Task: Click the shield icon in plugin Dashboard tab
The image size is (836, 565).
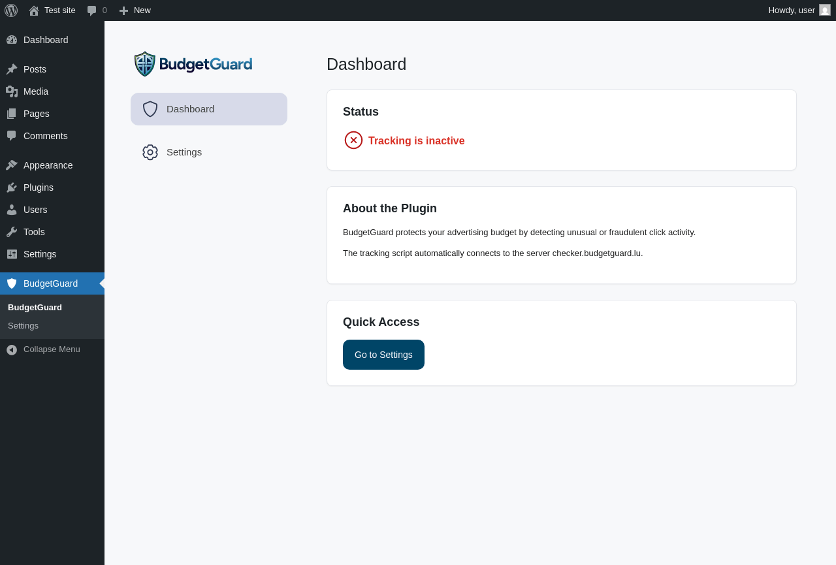Action: pos(150,109)
